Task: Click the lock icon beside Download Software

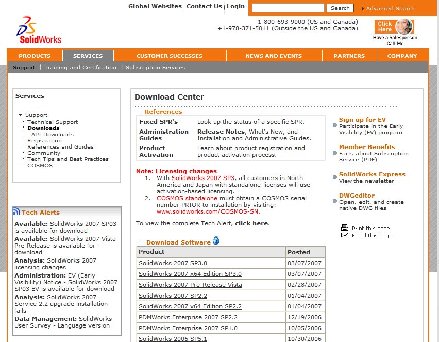Action: coord(216,240)
